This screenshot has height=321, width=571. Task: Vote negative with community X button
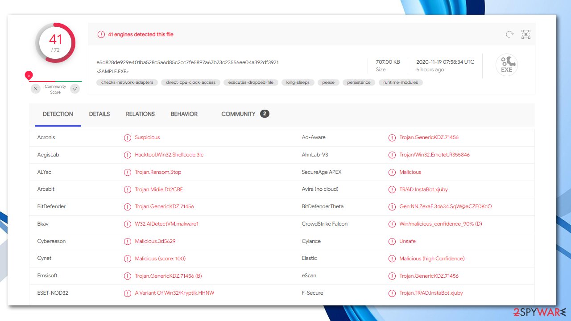pyautogui.click(x=36, y=89)
